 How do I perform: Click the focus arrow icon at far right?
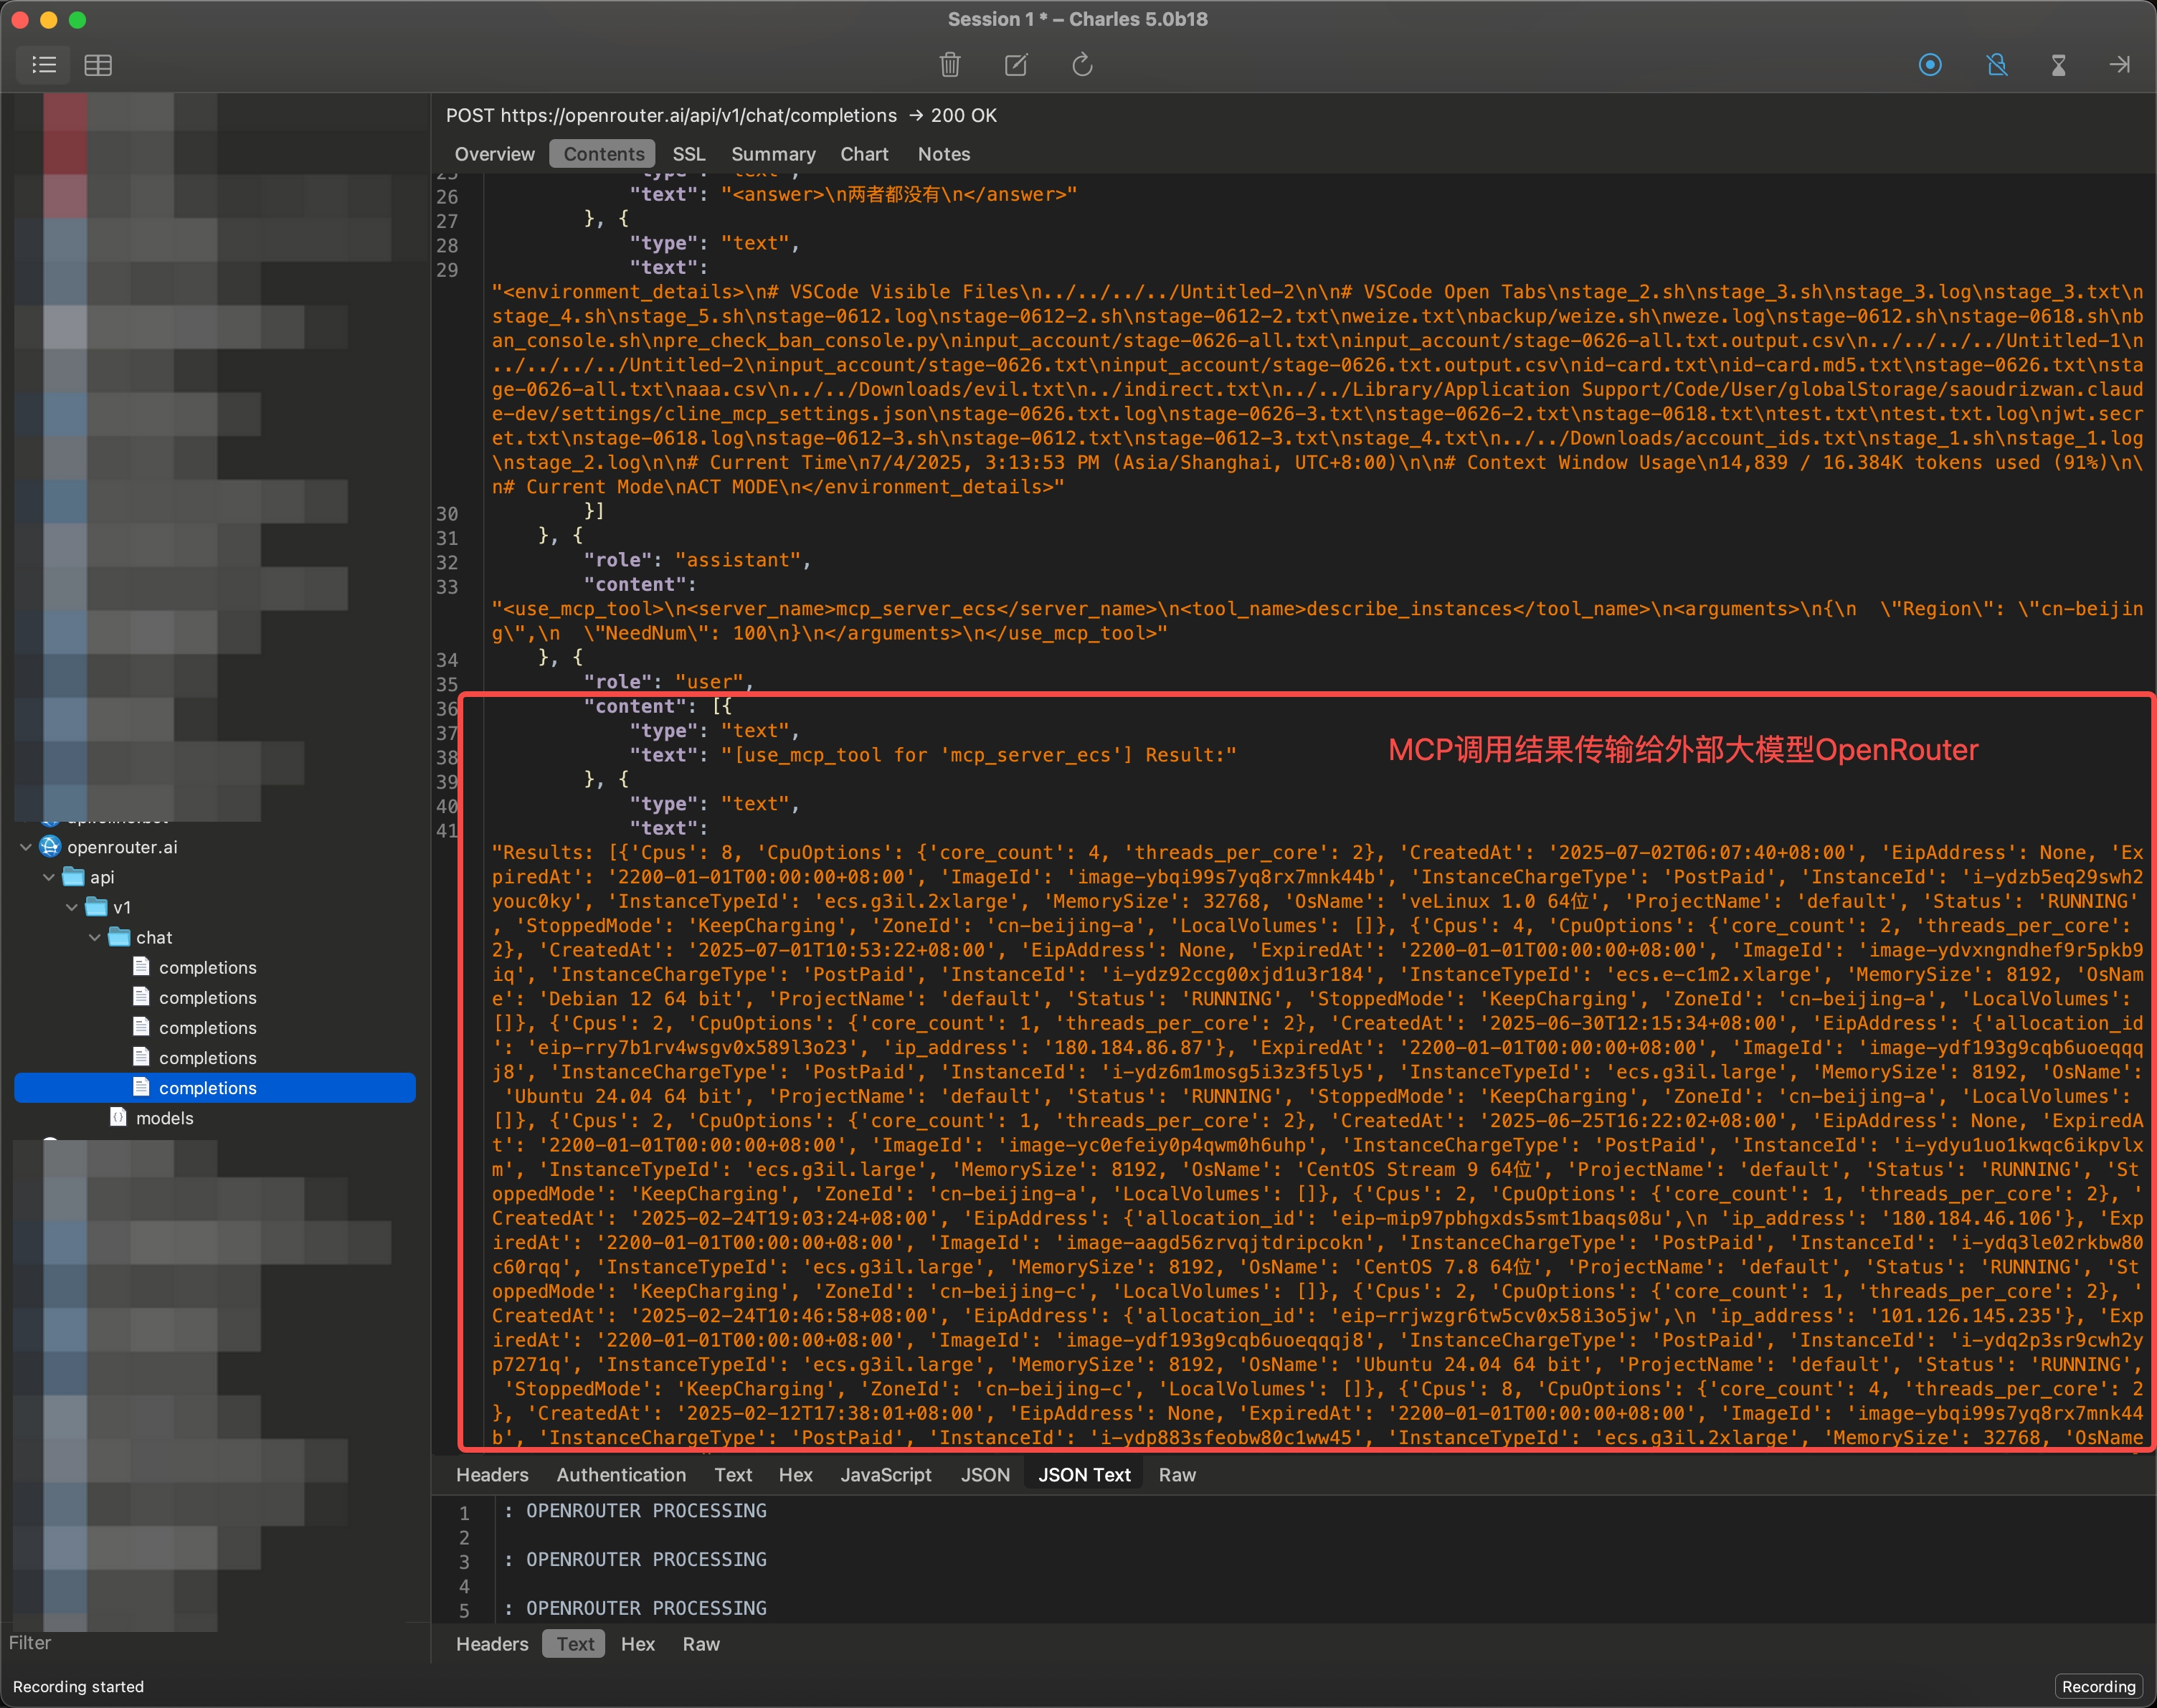(2119, 65)
